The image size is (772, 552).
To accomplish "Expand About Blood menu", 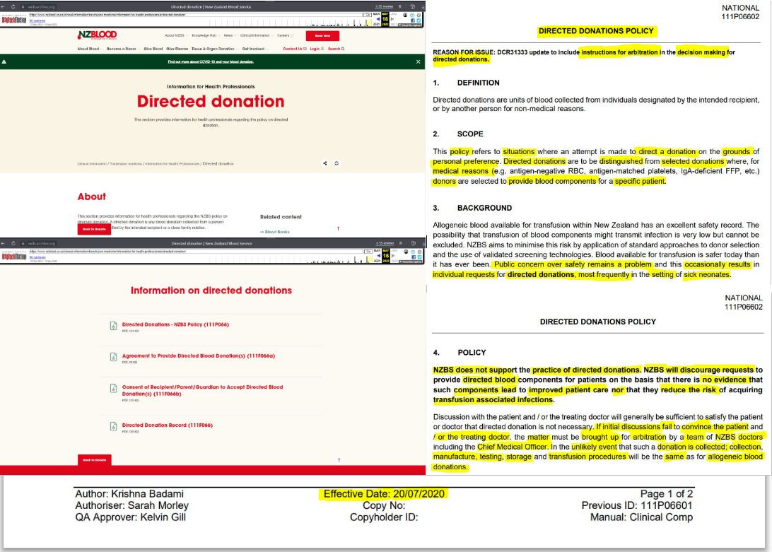I will click(90, 49).
